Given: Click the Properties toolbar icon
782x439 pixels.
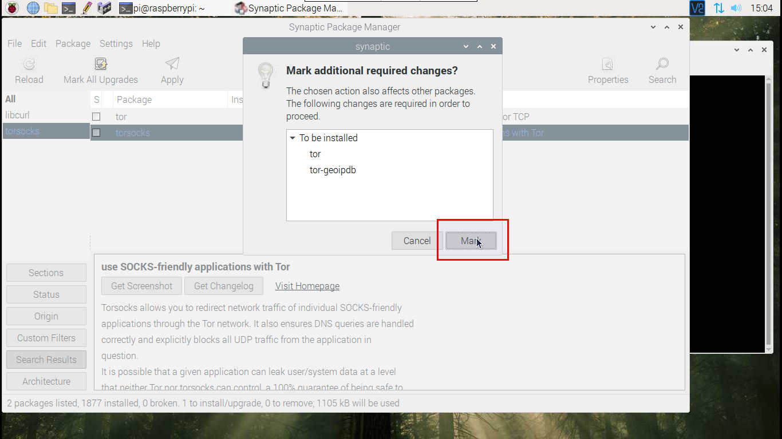Looking at the screenshot, I should click(608, 64).
